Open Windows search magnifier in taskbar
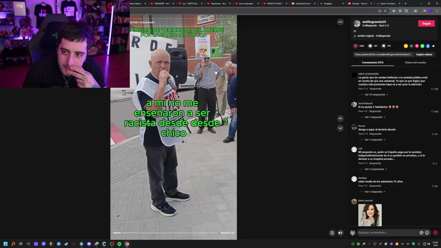The image size is (441, 248). pos(13,244)
